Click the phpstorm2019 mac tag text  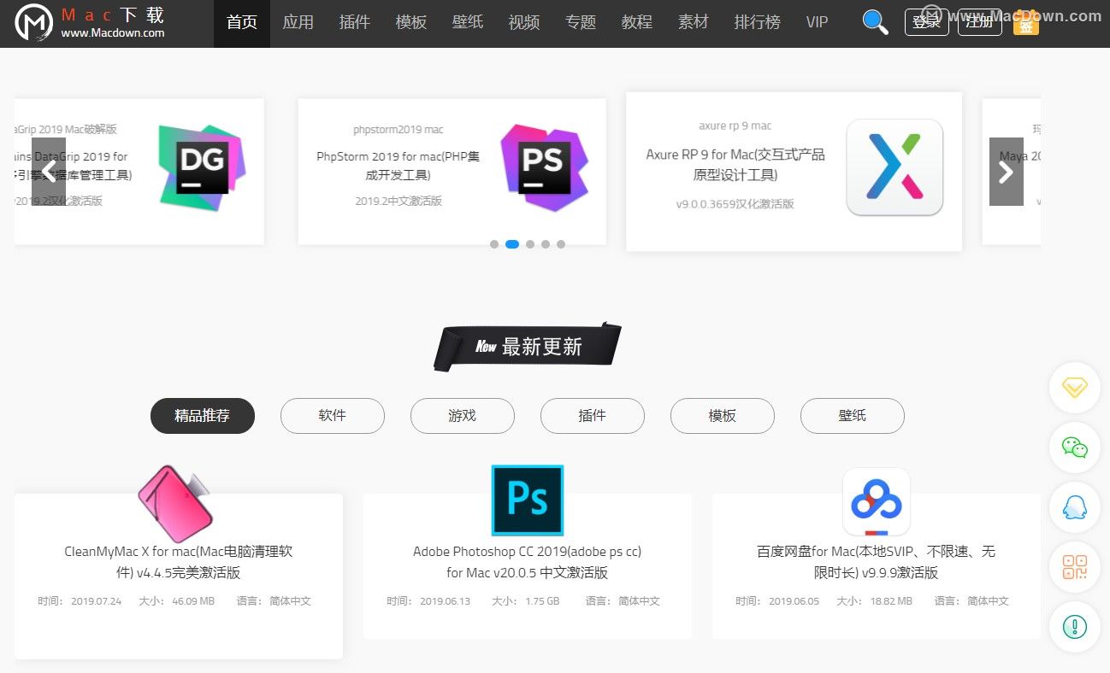[x=399, y=130]
